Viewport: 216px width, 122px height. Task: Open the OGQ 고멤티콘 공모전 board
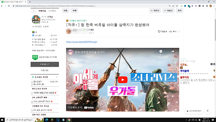[x=42, y=101]
